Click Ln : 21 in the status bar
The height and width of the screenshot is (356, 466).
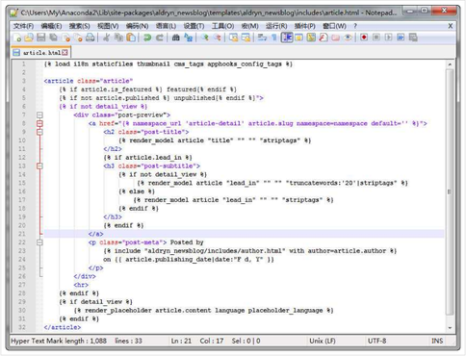coord(181,341)
